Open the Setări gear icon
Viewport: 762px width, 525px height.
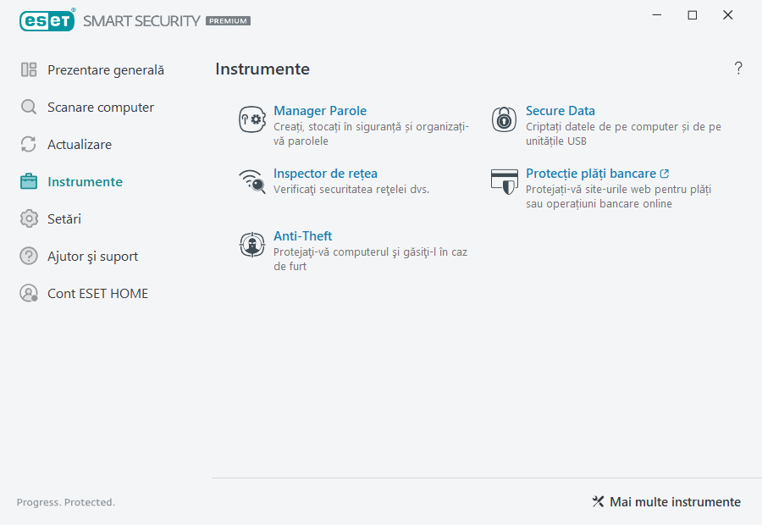tap(28, 218)
